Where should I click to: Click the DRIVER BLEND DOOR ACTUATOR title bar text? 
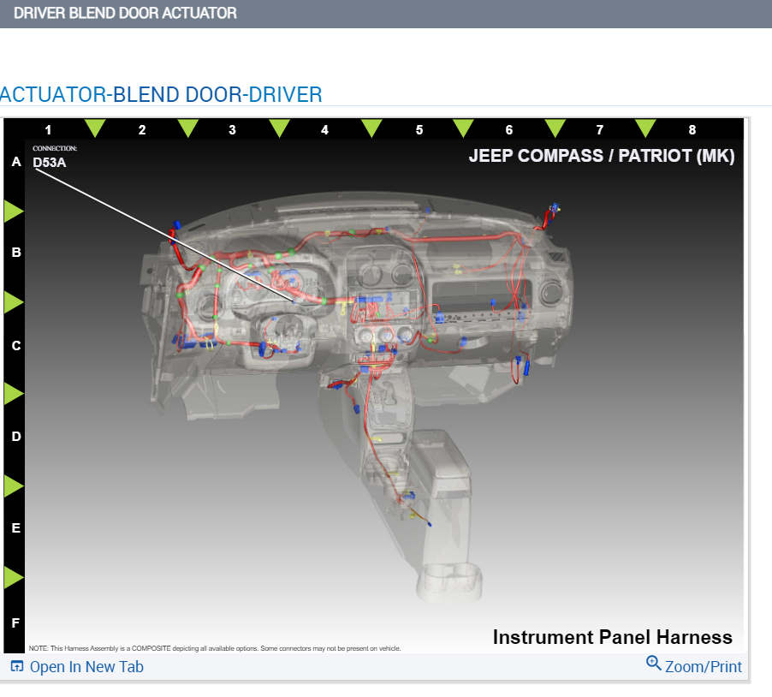coord(125,13)
